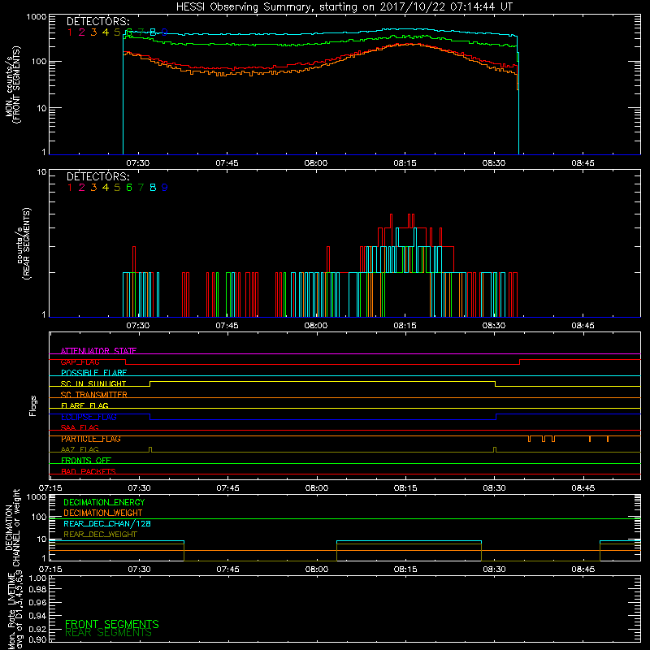Viewport: 650px width, 650px height.
Task: Click blue detector 9 in rear segments legend
Action: click(x=165, y=188)
